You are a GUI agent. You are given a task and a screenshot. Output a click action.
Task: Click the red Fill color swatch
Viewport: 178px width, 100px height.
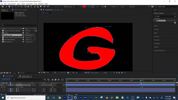click(84, 7)
